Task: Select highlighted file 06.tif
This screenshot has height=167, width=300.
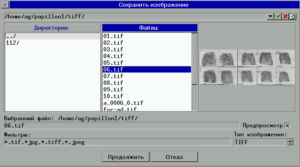Action: pyautogui.click(x=147, y=69)
